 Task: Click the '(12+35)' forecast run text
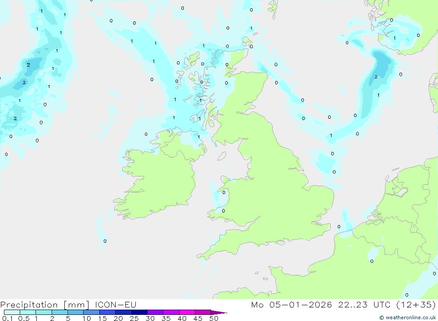tap(416, 304)
